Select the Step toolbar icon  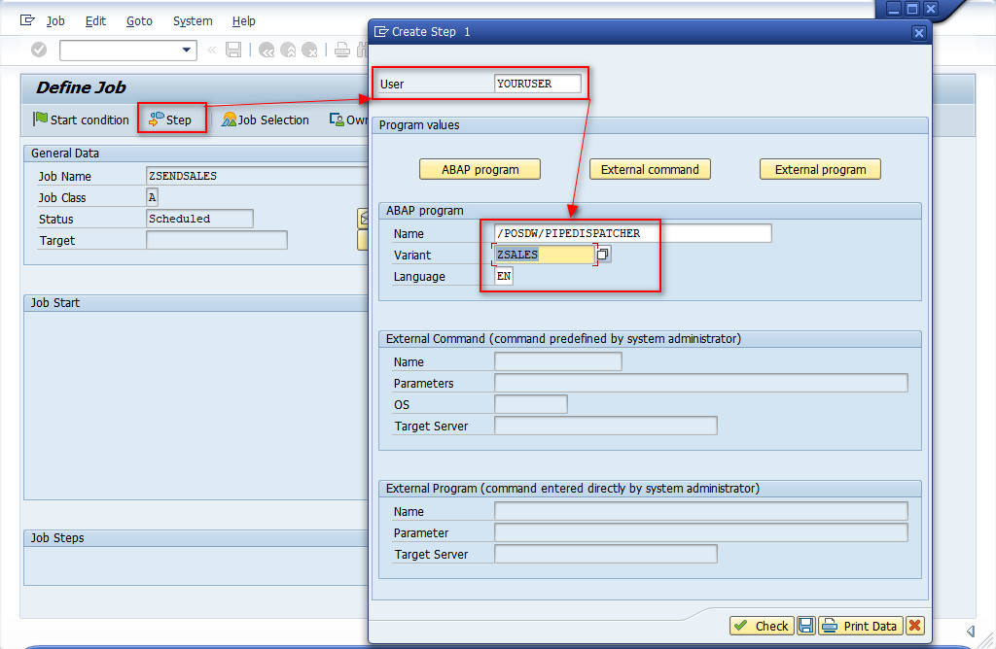coord(171,120)
